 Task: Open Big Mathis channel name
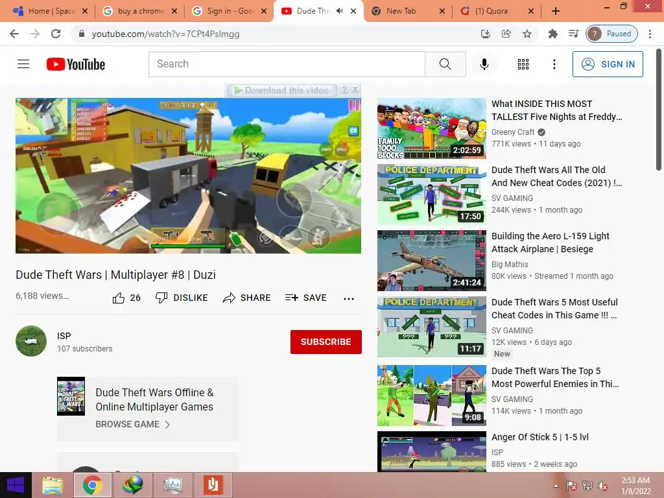click(510, 265)
